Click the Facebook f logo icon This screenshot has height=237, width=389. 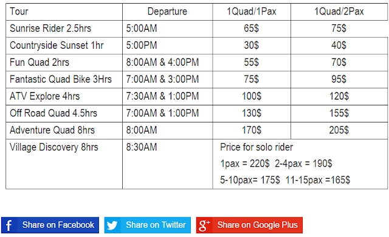9,225
